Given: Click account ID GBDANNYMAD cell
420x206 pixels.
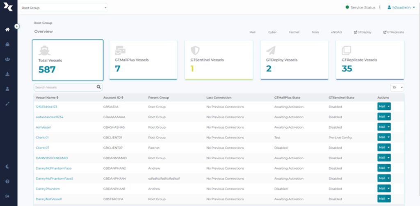Looking at the screenshot, I should [x=115, y=158].
